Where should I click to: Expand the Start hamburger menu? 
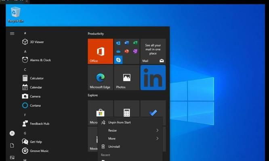pyautogui.click(x=12, y=33)
